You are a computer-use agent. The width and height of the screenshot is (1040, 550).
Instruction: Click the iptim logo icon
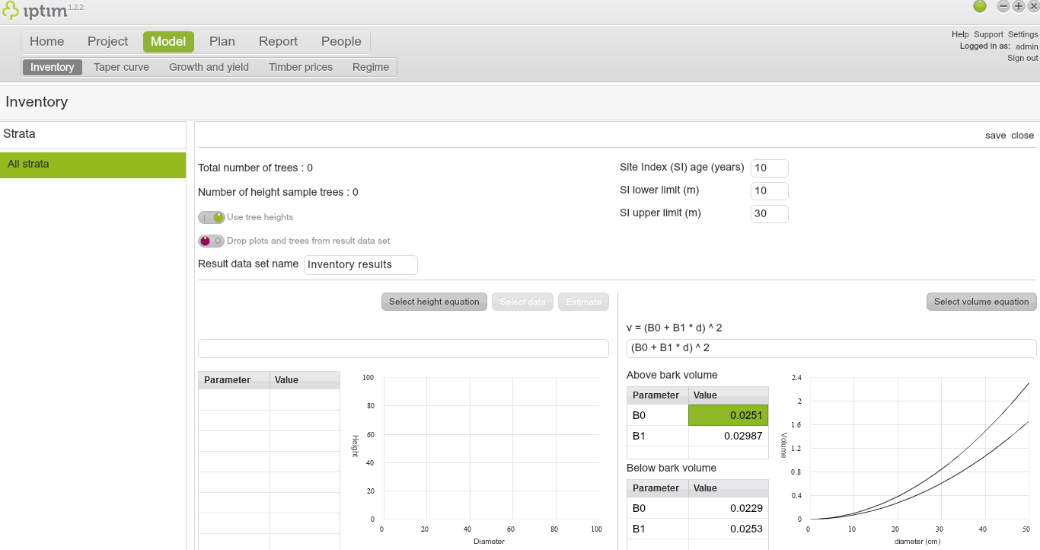[12, 11]
